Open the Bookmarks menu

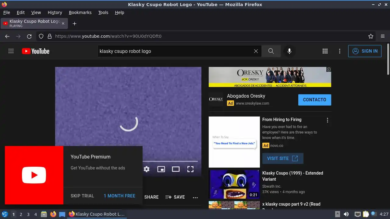click(80, 12)
